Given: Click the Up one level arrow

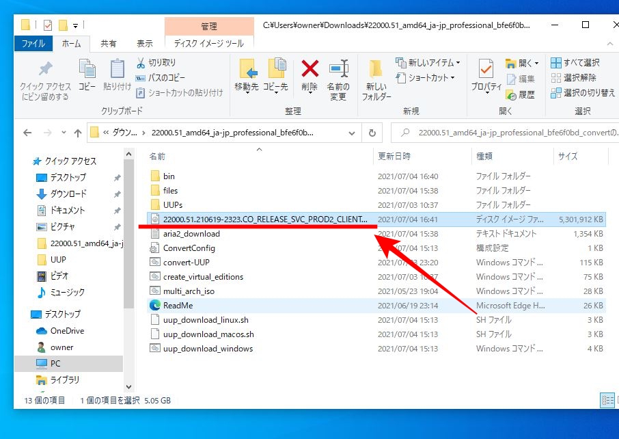Looking at the screenshot, I should pos(78,133).
